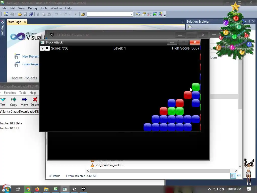Image resolution: width=257 pixels, height=193 pixels.
Task: Open the active documents dropdown arrow
Action: (x=182, y=22)
